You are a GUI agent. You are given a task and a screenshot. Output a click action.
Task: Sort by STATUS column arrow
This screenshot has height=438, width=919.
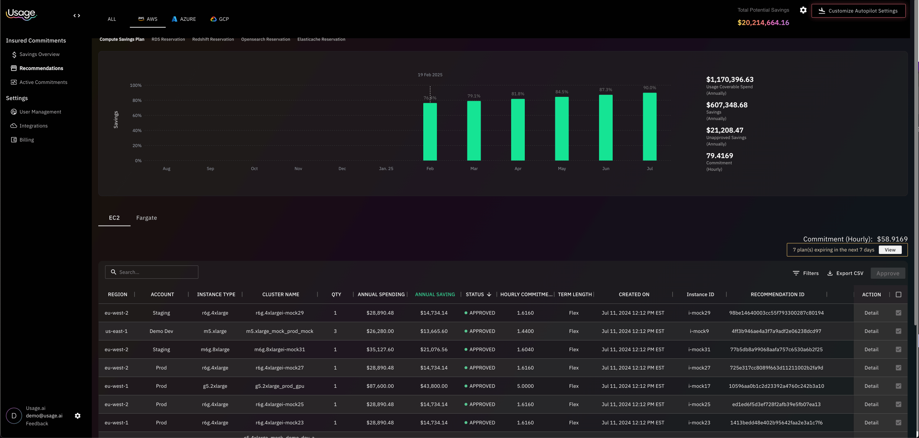[489, 295]
